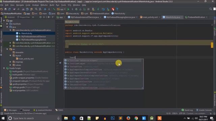
Task: Click the Copy toolbar icon
Action: click(27, 9)
